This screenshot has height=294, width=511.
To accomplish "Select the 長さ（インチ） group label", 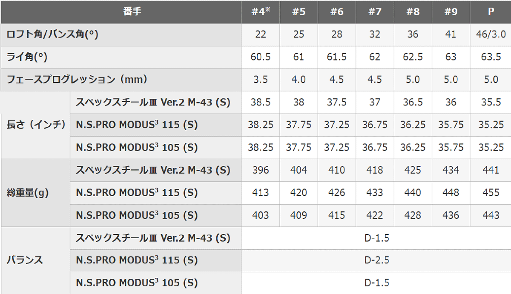I will [x=36, y=125].
